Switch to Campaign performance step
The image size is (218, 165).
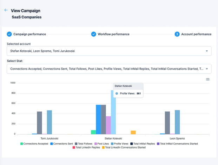(x=29, y=34)
